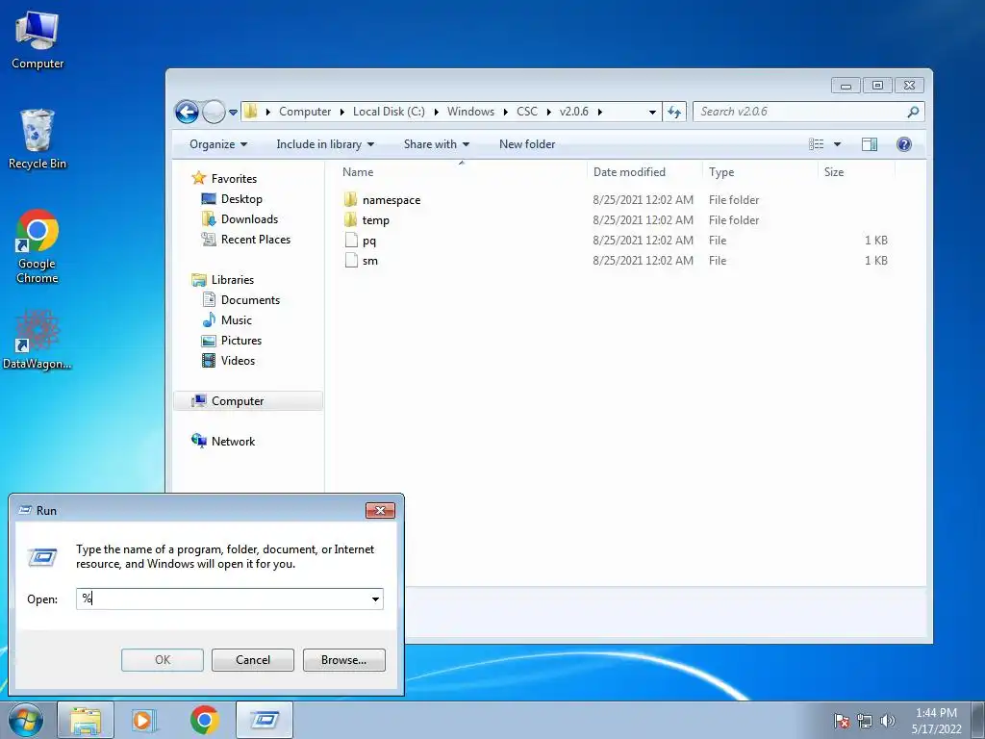
Task: Open the Organize menu
Action: point(218,144)
